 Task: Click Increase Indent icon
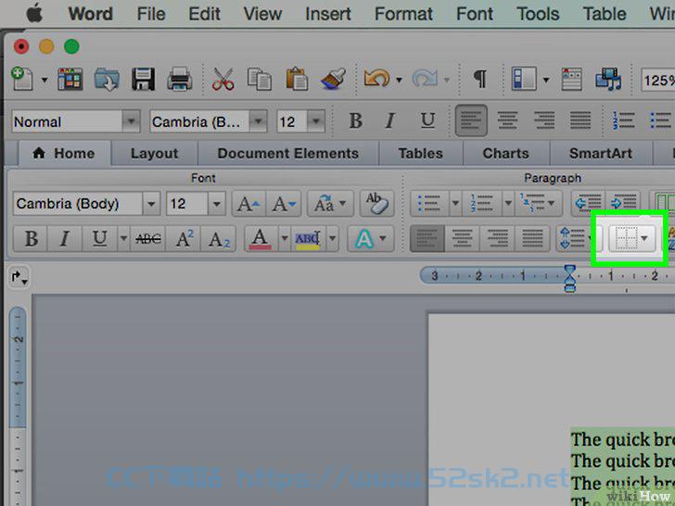point(623,202)
